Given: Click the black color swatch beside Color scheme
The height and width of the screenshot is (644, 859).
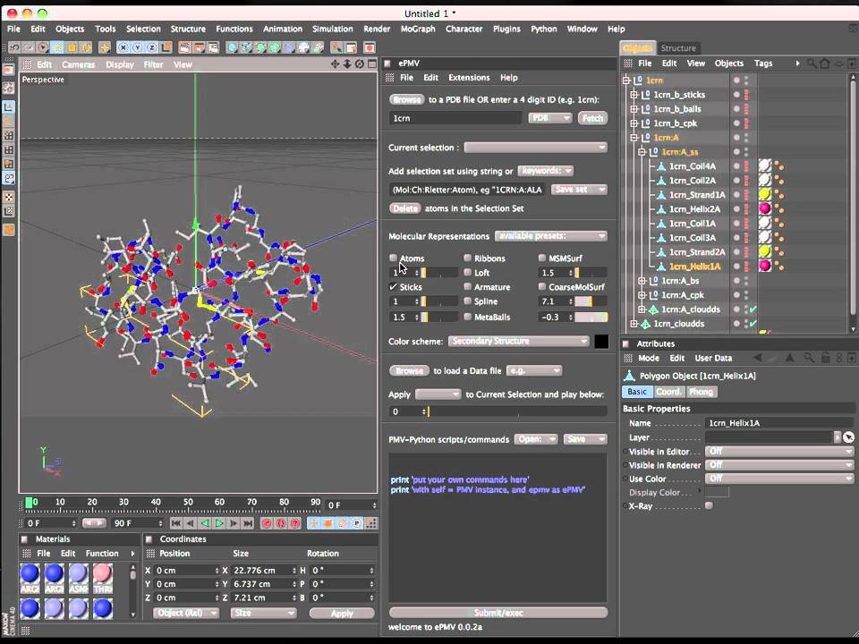Looking at the screenshot, I should tap(601, 341).
